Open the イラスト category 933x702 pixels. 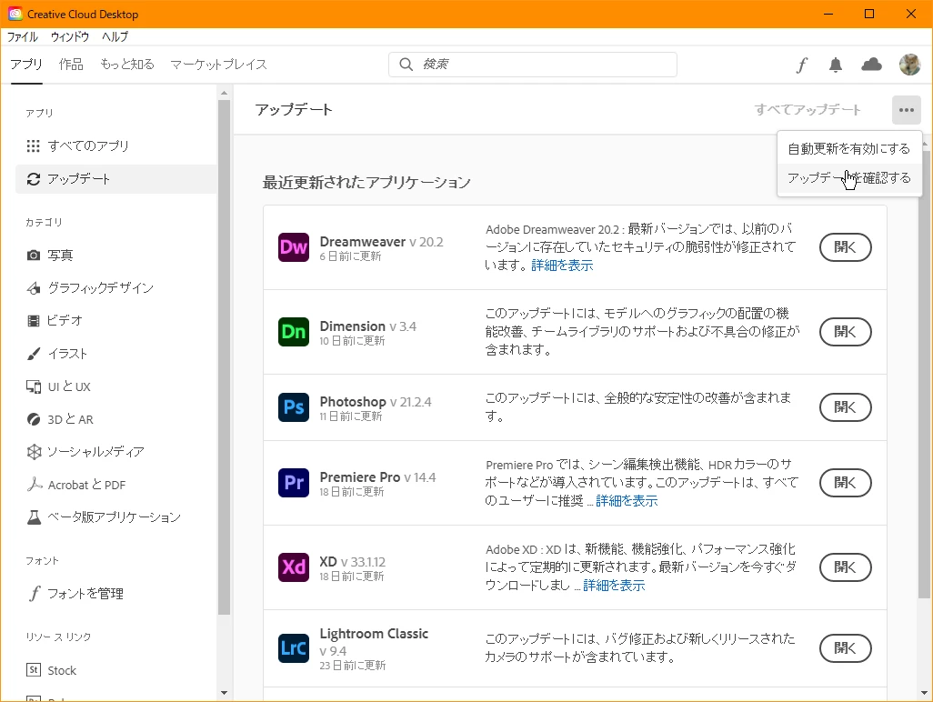(x=116, y=354)
